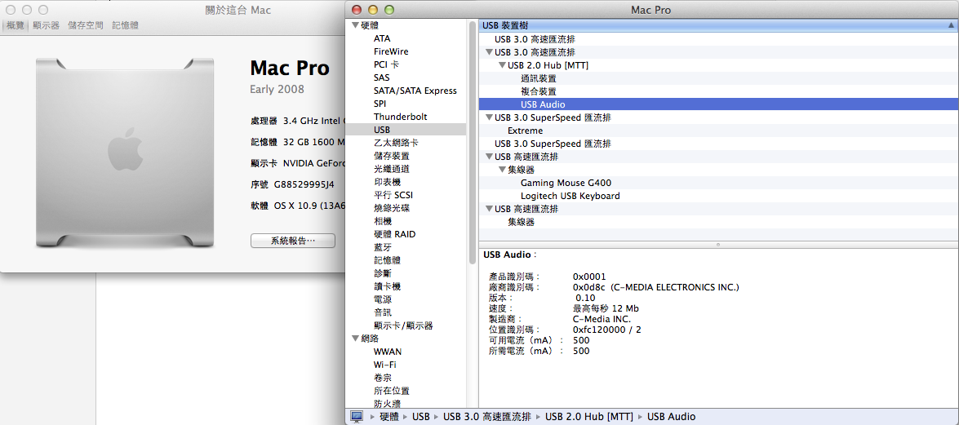Screen dimensions: 959x425
Task: Click the computer icon in the path bar
Action: click(x=357, y=417)
